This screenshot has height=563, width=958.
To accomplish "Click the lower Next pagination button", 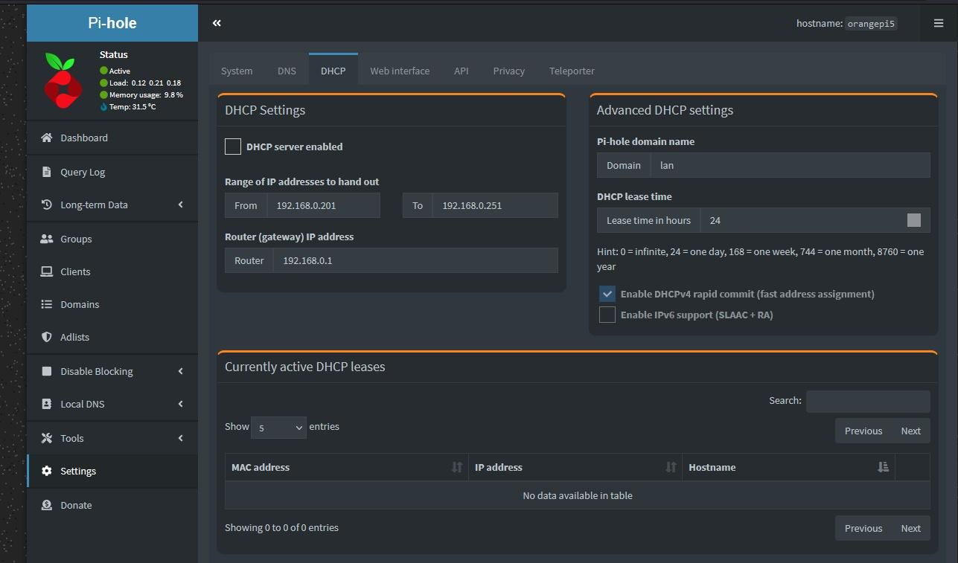I will [911, 528].
